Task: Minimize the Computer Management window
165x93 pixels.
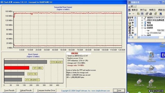Action: tap(160, 2)
